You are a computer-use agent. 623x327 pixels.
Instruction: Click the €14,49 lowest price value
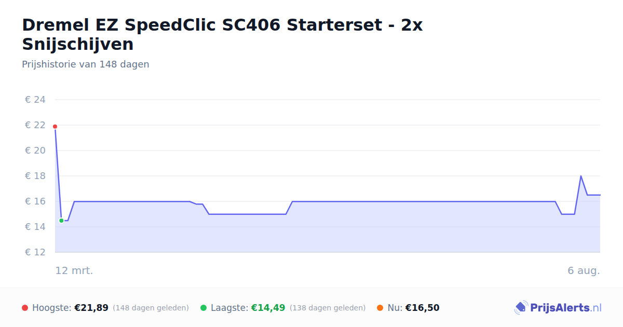click(x=268, y=308)
